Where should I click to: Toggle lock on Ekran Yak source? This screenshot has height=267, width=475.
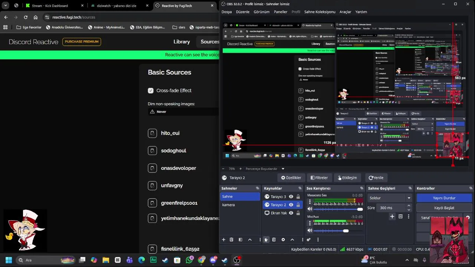coord(298,213)
